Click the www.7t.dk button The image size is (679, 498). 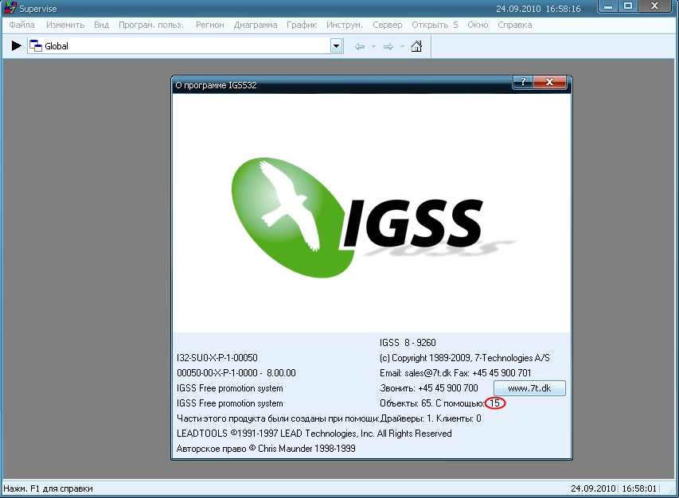(x=529, y=388)
